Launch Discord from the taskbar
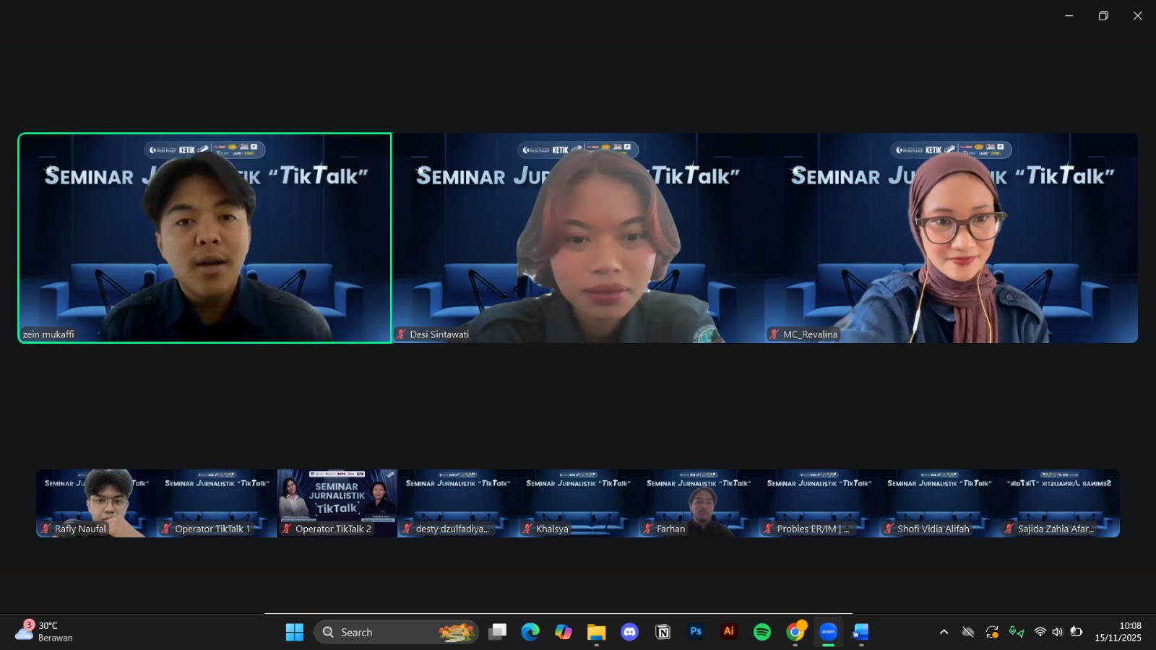This screenshot has width=1156, height=650. (629, 632)
